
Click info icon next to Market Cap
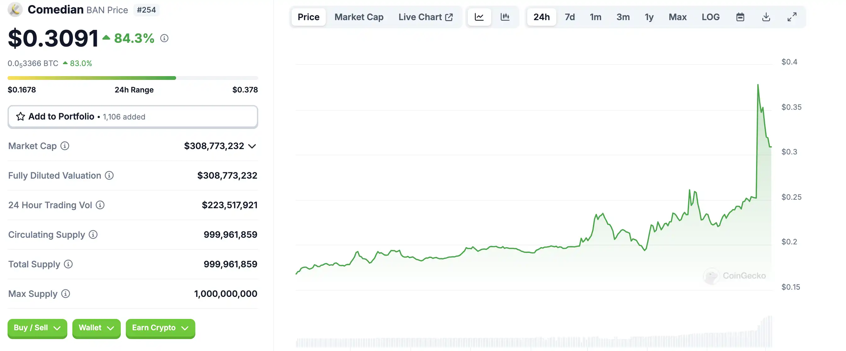[65, 146]
